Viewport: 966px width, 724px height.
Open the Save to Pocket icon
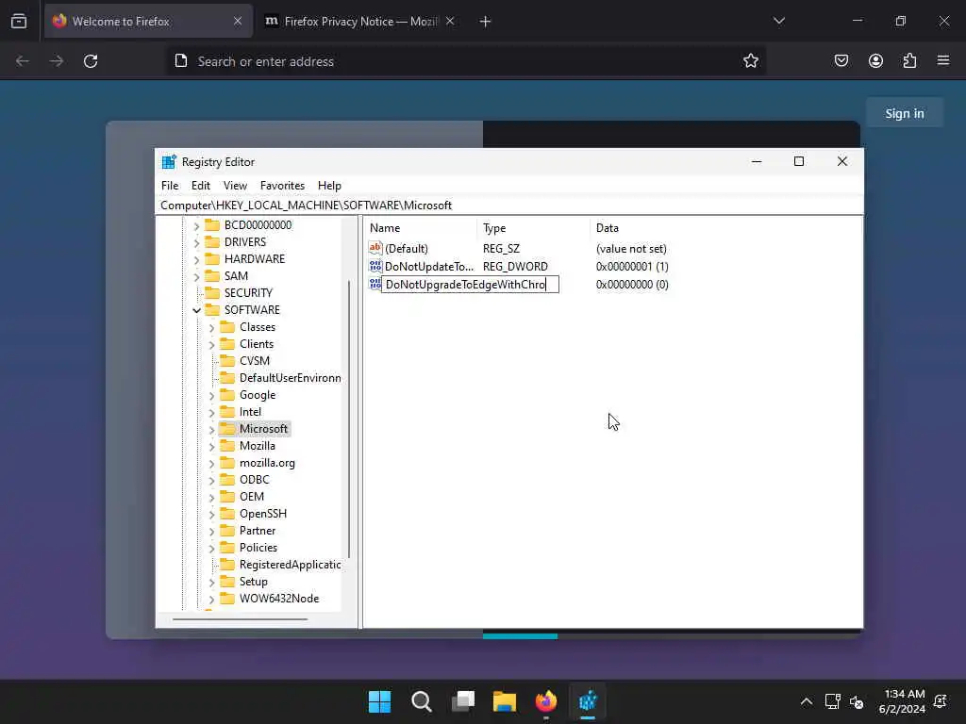[841, 61]
